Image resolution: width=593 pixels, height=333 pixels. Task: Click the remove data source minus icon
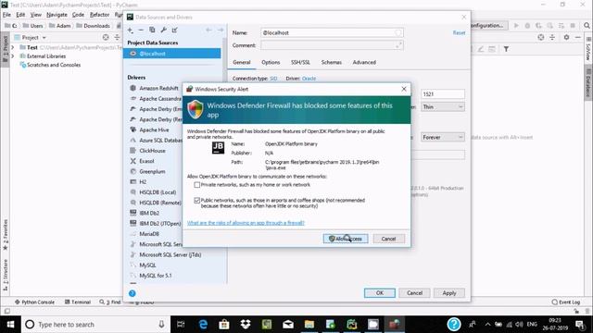(x=141, y=30)
